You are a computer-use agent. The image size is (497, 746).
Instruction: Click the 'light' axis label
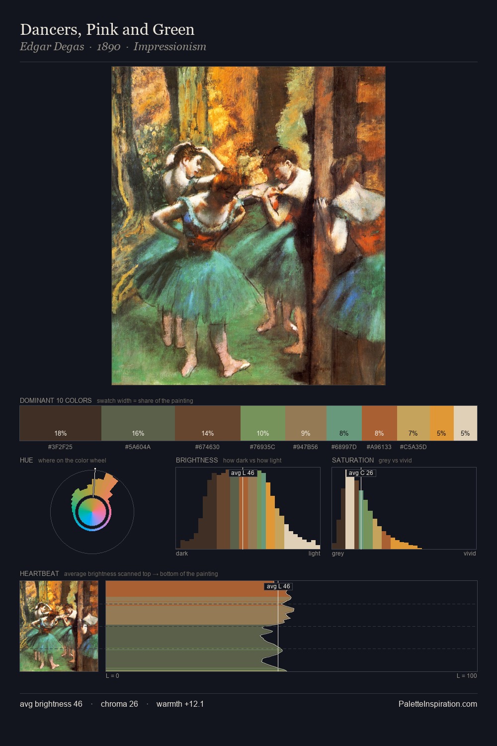click(314, 554)
